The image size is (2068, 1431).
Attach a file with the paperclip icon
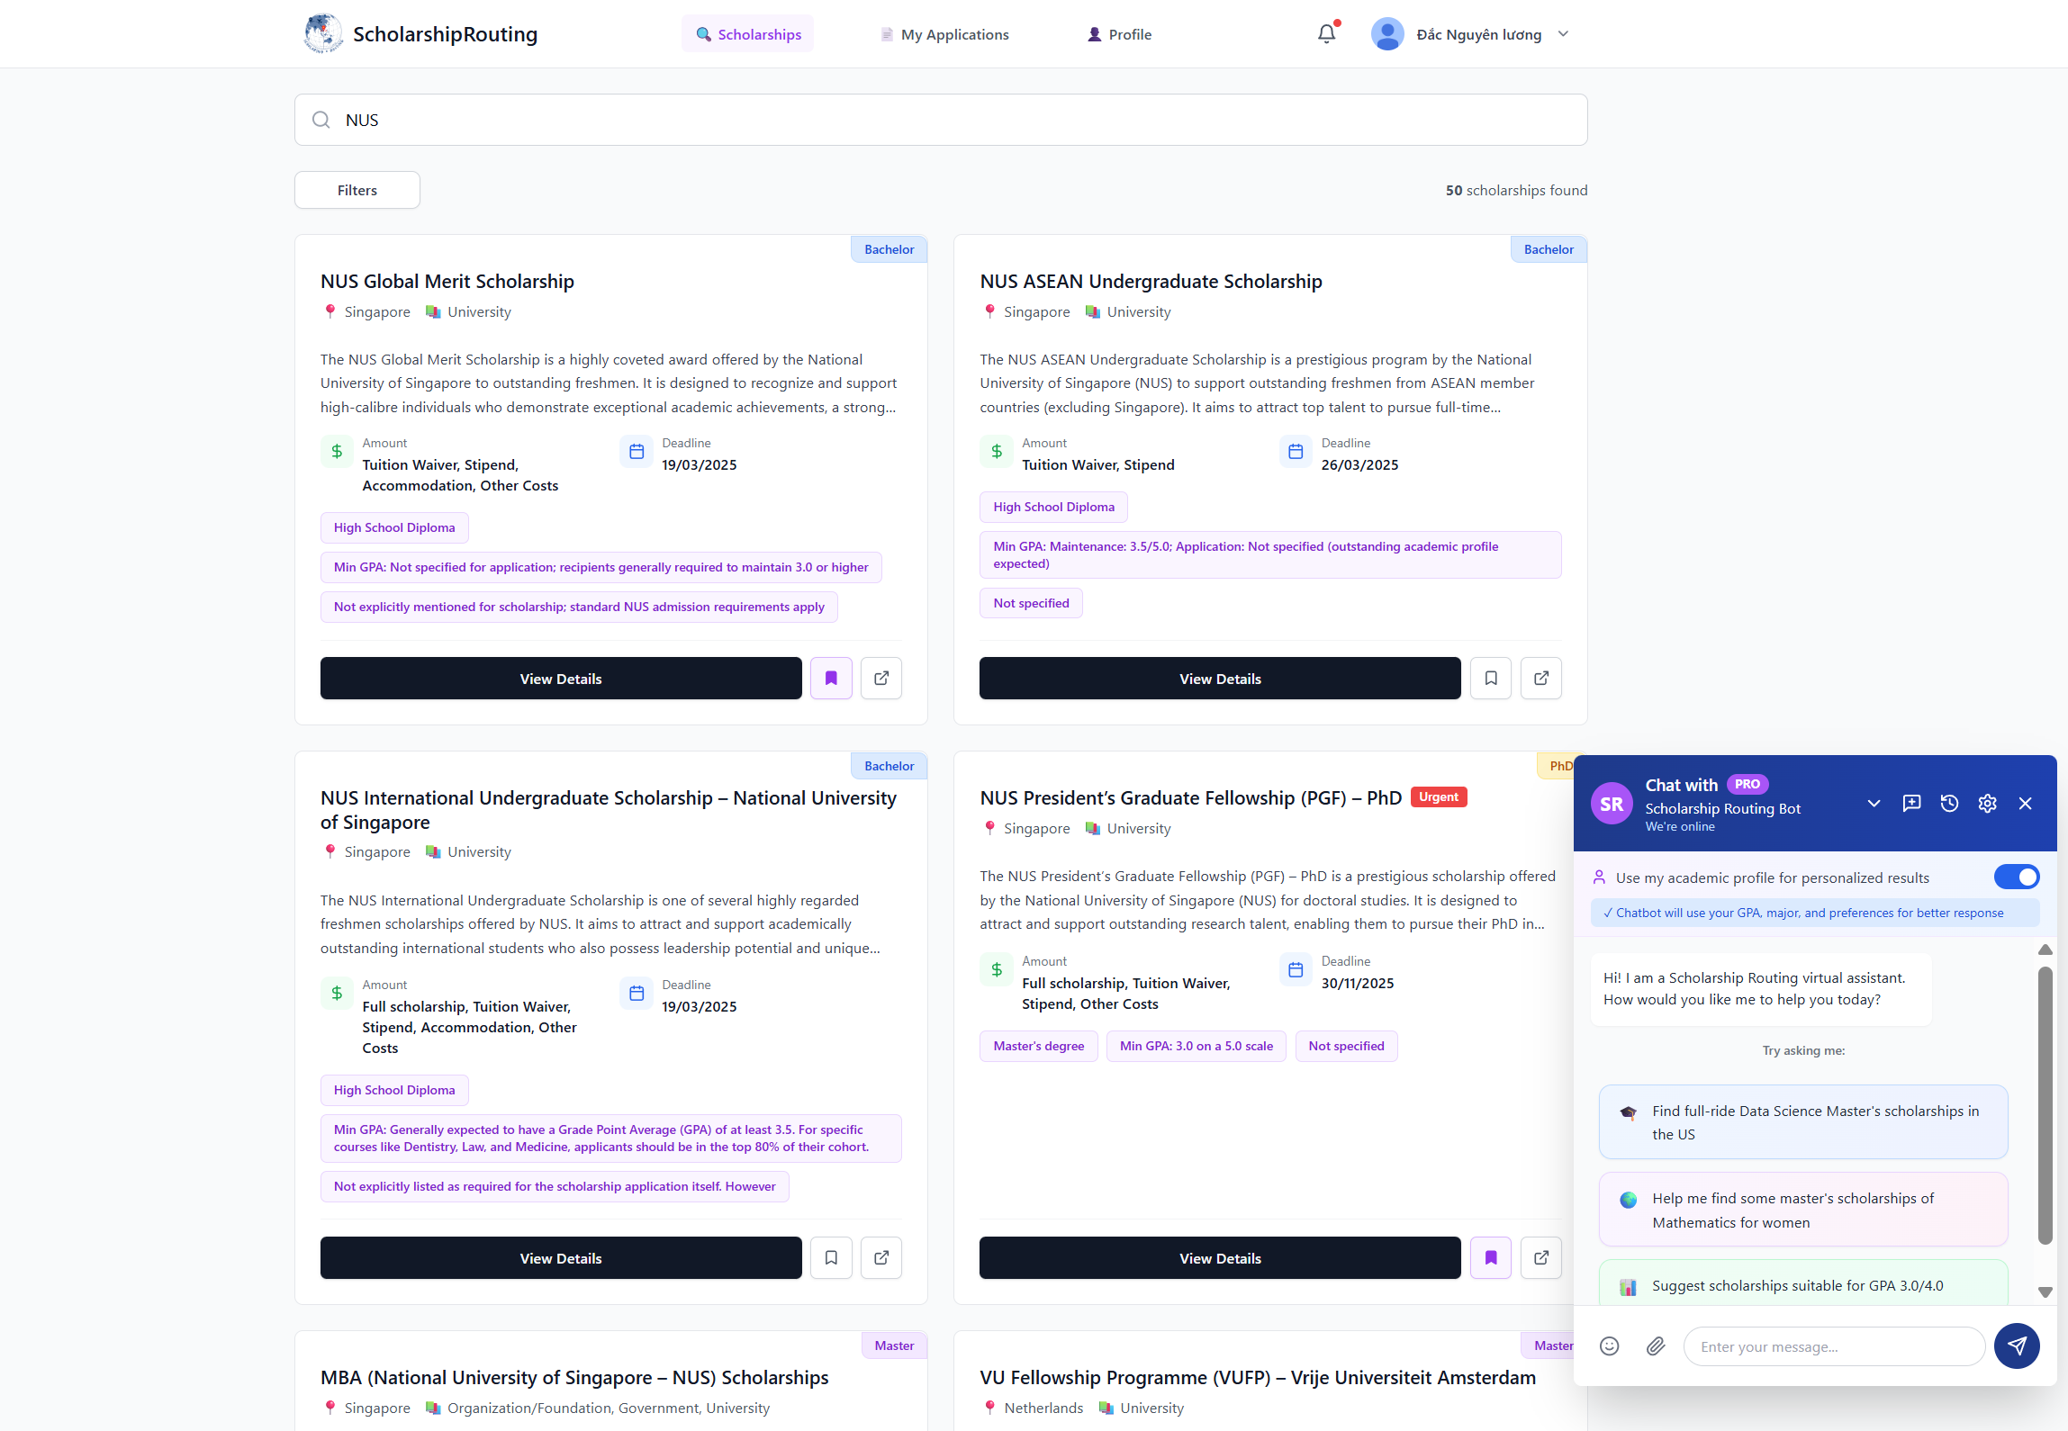(x=1656, y=1346)
